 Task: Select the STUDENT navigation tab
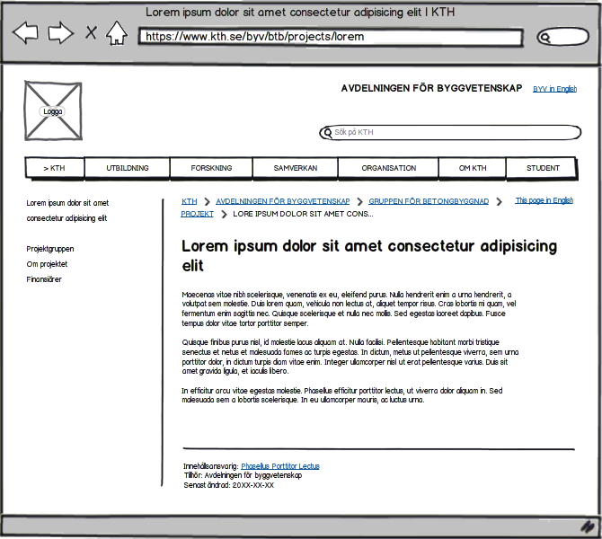(543, 168)
